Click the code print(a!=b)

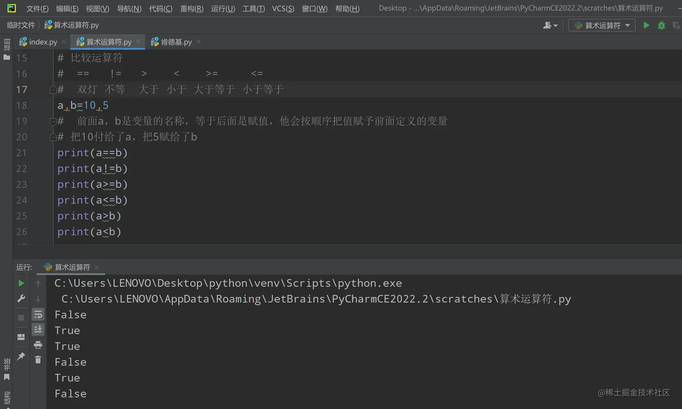(x=92, y=169)
